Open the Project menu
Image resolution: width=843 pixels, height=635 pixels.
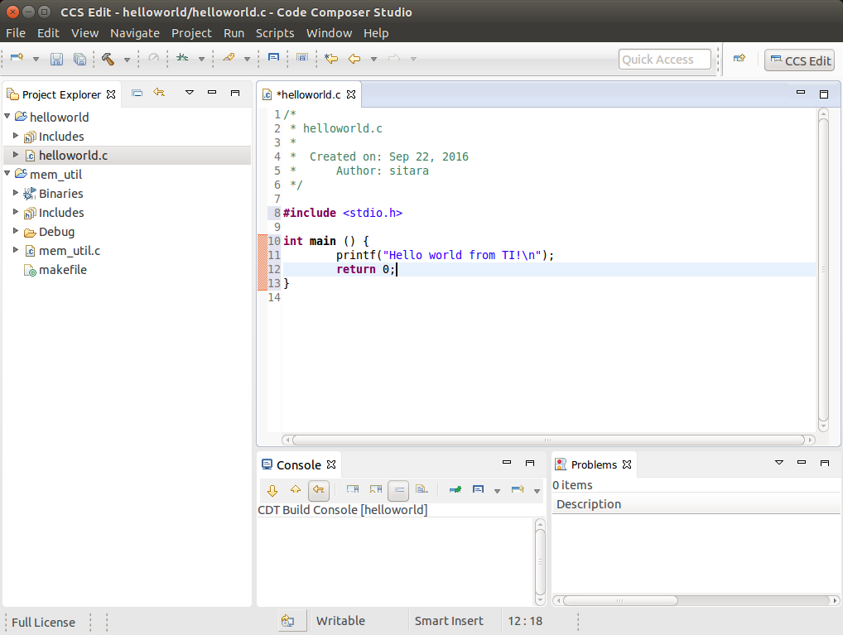pyautogui.click(x=191, y=33)
